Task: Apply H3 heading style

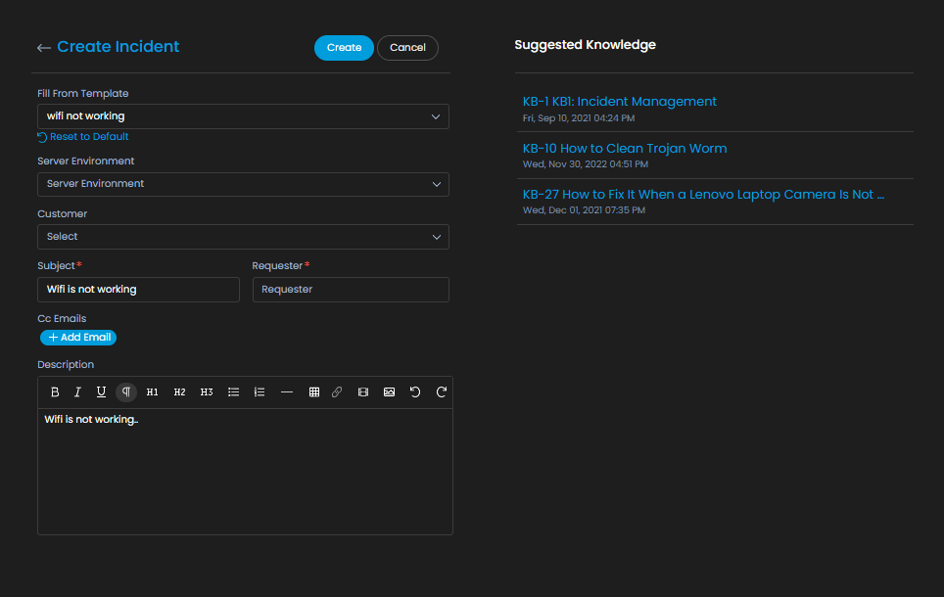Action: point(207,391)
